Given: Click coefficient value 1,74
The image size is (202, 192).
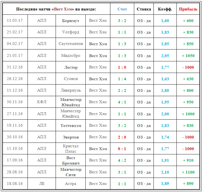Looking at the screenshot, I should tap(165, 137).
